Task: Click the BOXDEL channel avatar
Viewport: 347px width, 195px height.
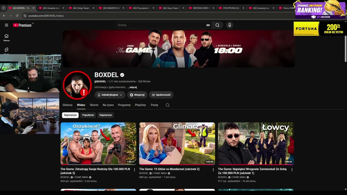Action: click(77, 85)
